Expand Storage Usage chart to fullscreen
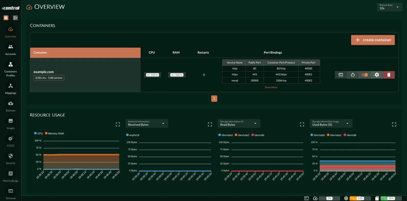 pos(394,124)
